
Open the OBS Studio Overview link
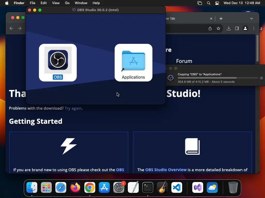pyautogui.click(x=166, y=170)
